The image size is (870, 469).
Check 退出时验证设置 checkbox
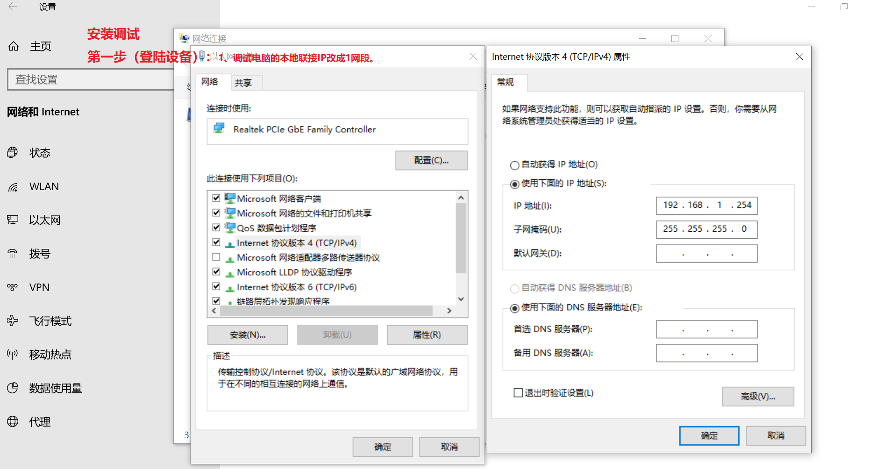518,393
